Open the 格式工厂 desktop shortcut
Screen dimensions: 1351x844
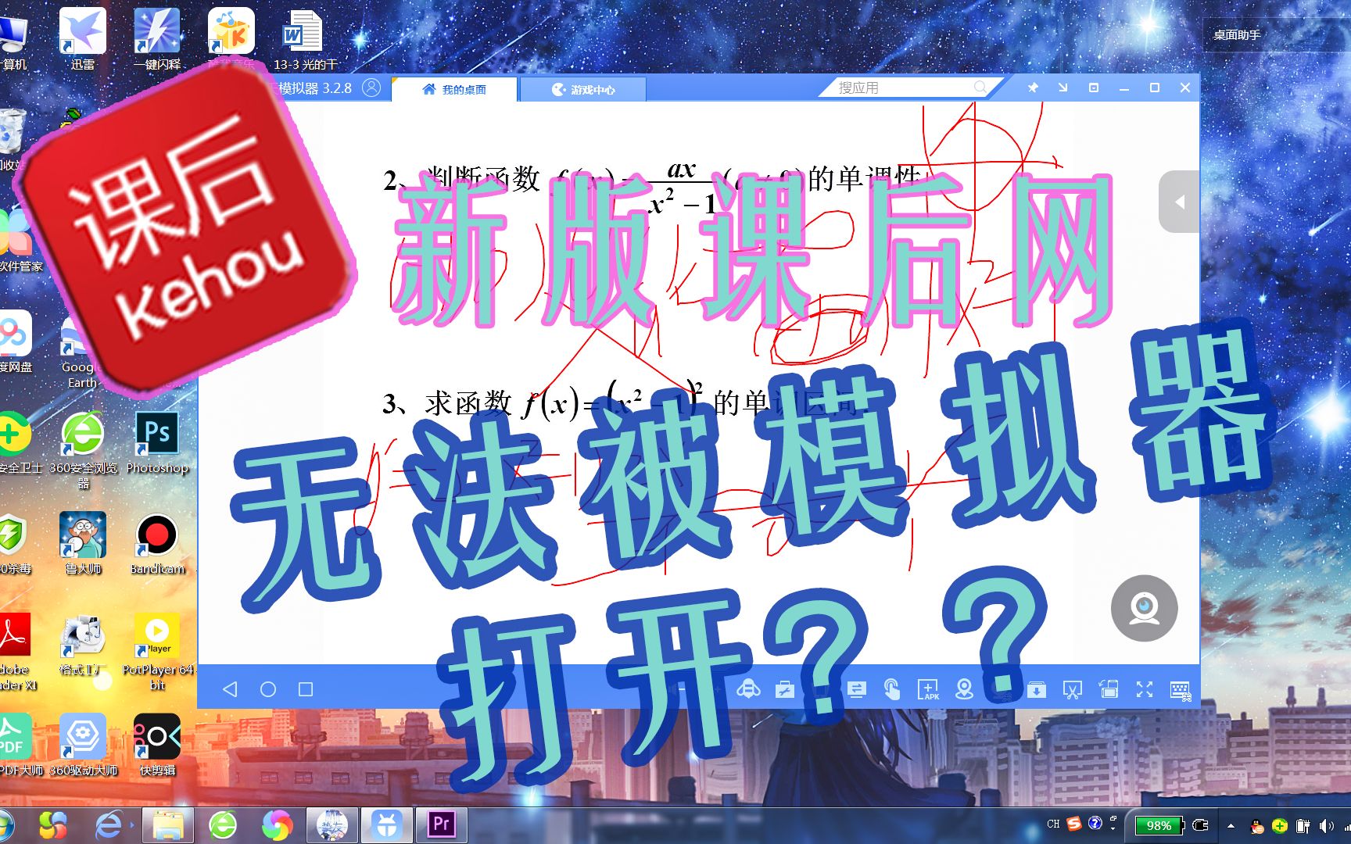82,646
